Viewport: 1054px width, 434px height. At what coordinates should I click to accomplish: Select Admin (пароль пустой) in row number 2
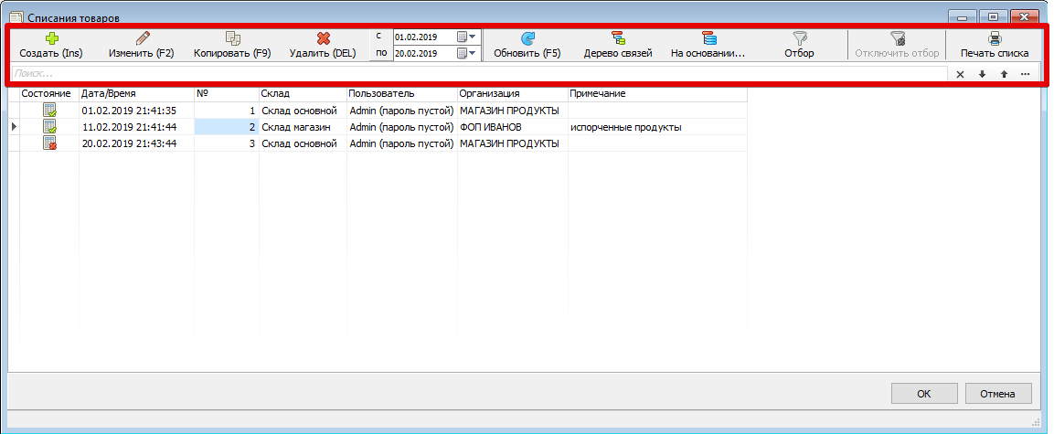402,126
